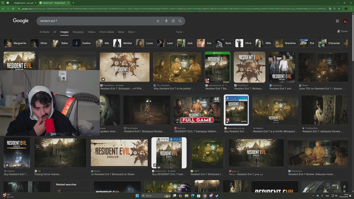
Task: Click into the Google search field
Action: click(97, 21)
